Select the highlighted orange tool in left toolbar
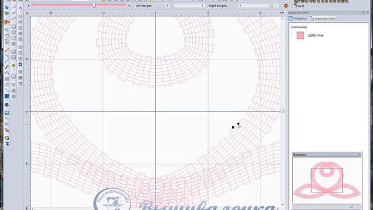 click(6, 22)
